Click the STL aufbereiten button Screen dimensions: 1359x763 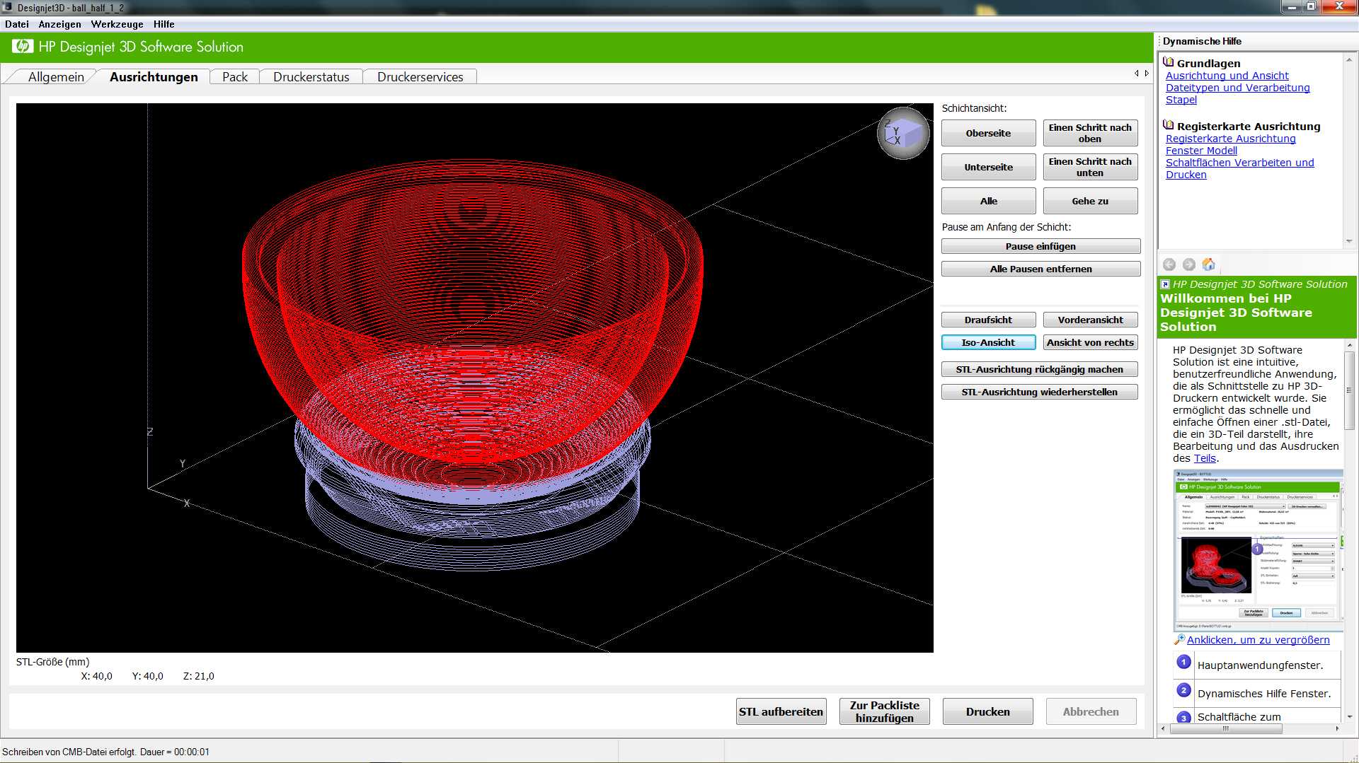[x=781, y=711]
